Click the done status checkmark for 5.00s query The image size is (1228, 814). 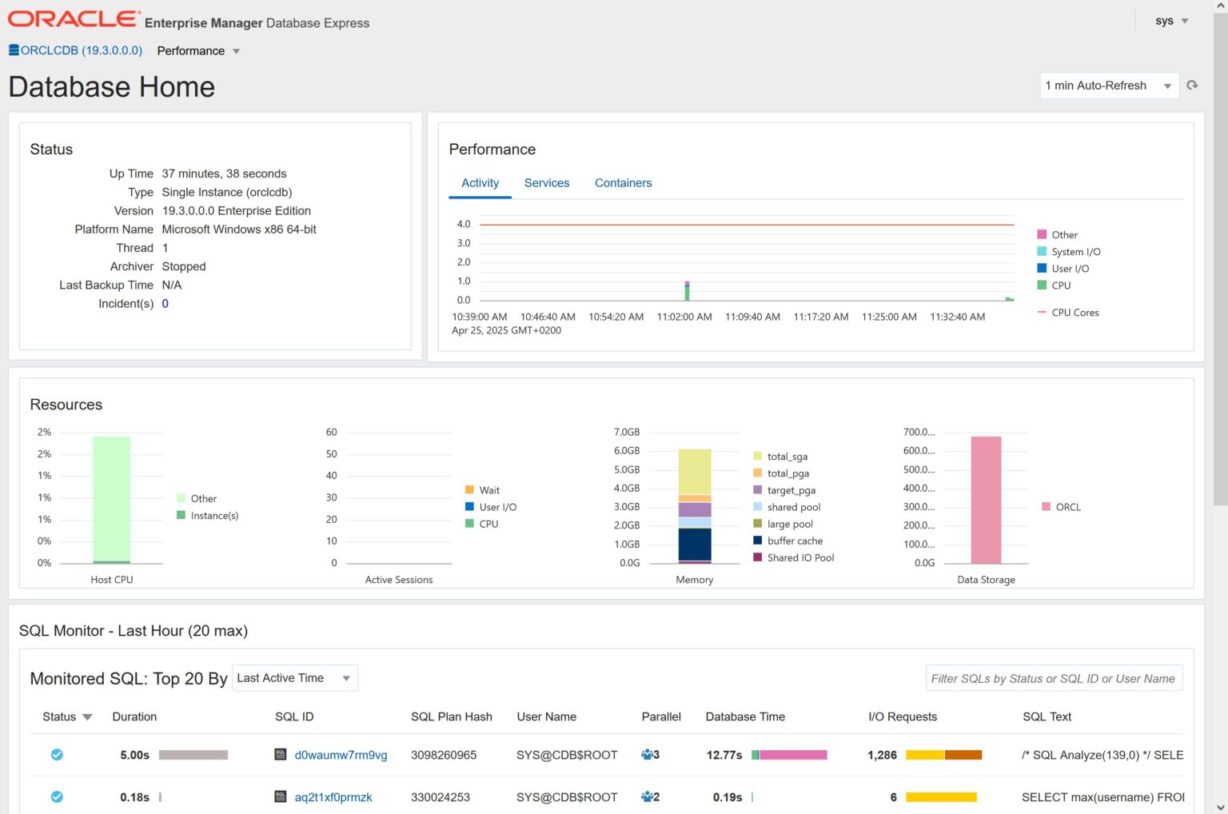coord(57,754)
